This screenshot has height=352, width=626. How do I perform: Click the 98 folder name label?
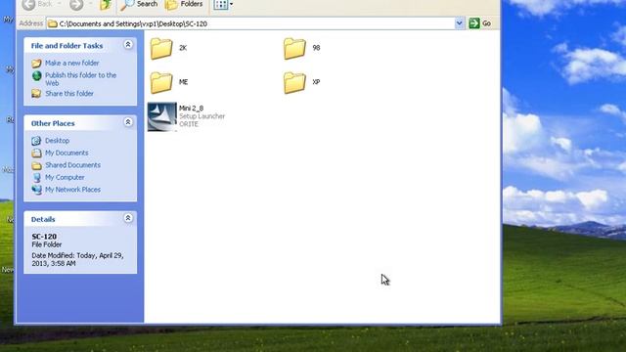click(316, 48)
